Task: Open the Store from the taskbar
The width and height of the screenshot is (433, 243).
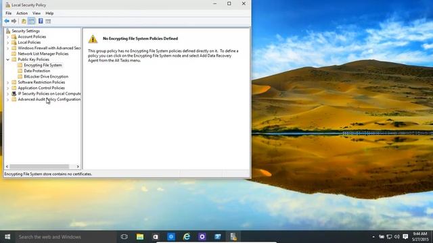Action: pos(156,237)
